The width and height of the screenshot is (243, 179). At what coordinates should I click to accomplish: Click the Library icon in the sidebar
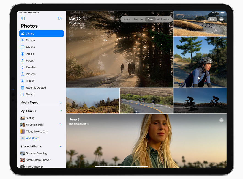(x=23, y=34)
